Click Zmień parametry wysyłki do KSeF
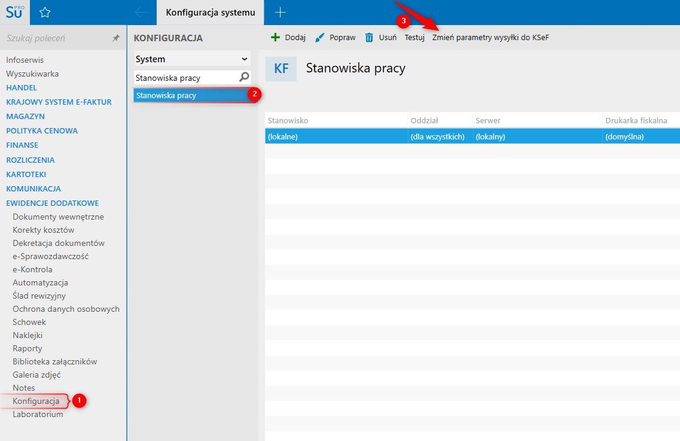 point(490,37)
